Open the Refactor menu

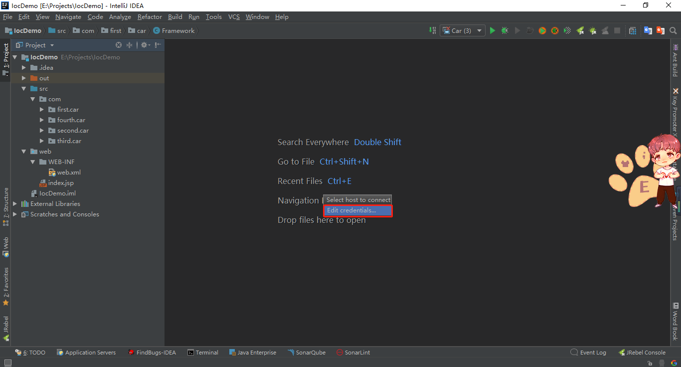tap(150, 17)
